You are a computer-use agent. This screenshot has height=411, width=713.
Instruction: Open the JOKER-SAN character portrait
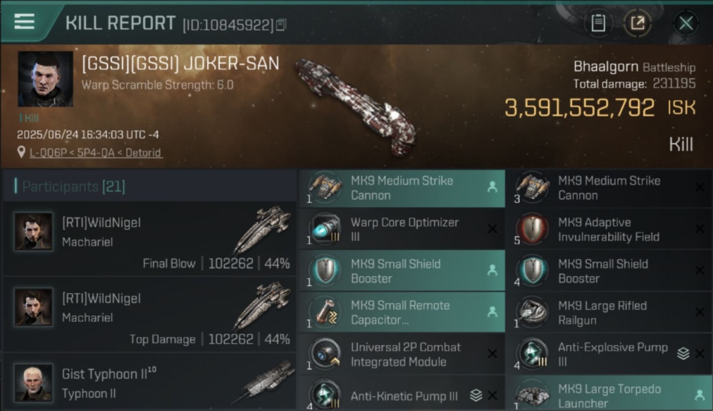46,79
